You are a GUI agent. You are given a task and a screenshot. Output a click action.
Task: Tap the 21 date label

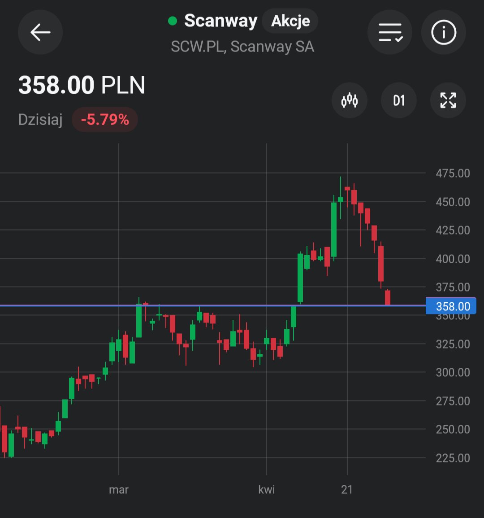(x=347, y=490)
